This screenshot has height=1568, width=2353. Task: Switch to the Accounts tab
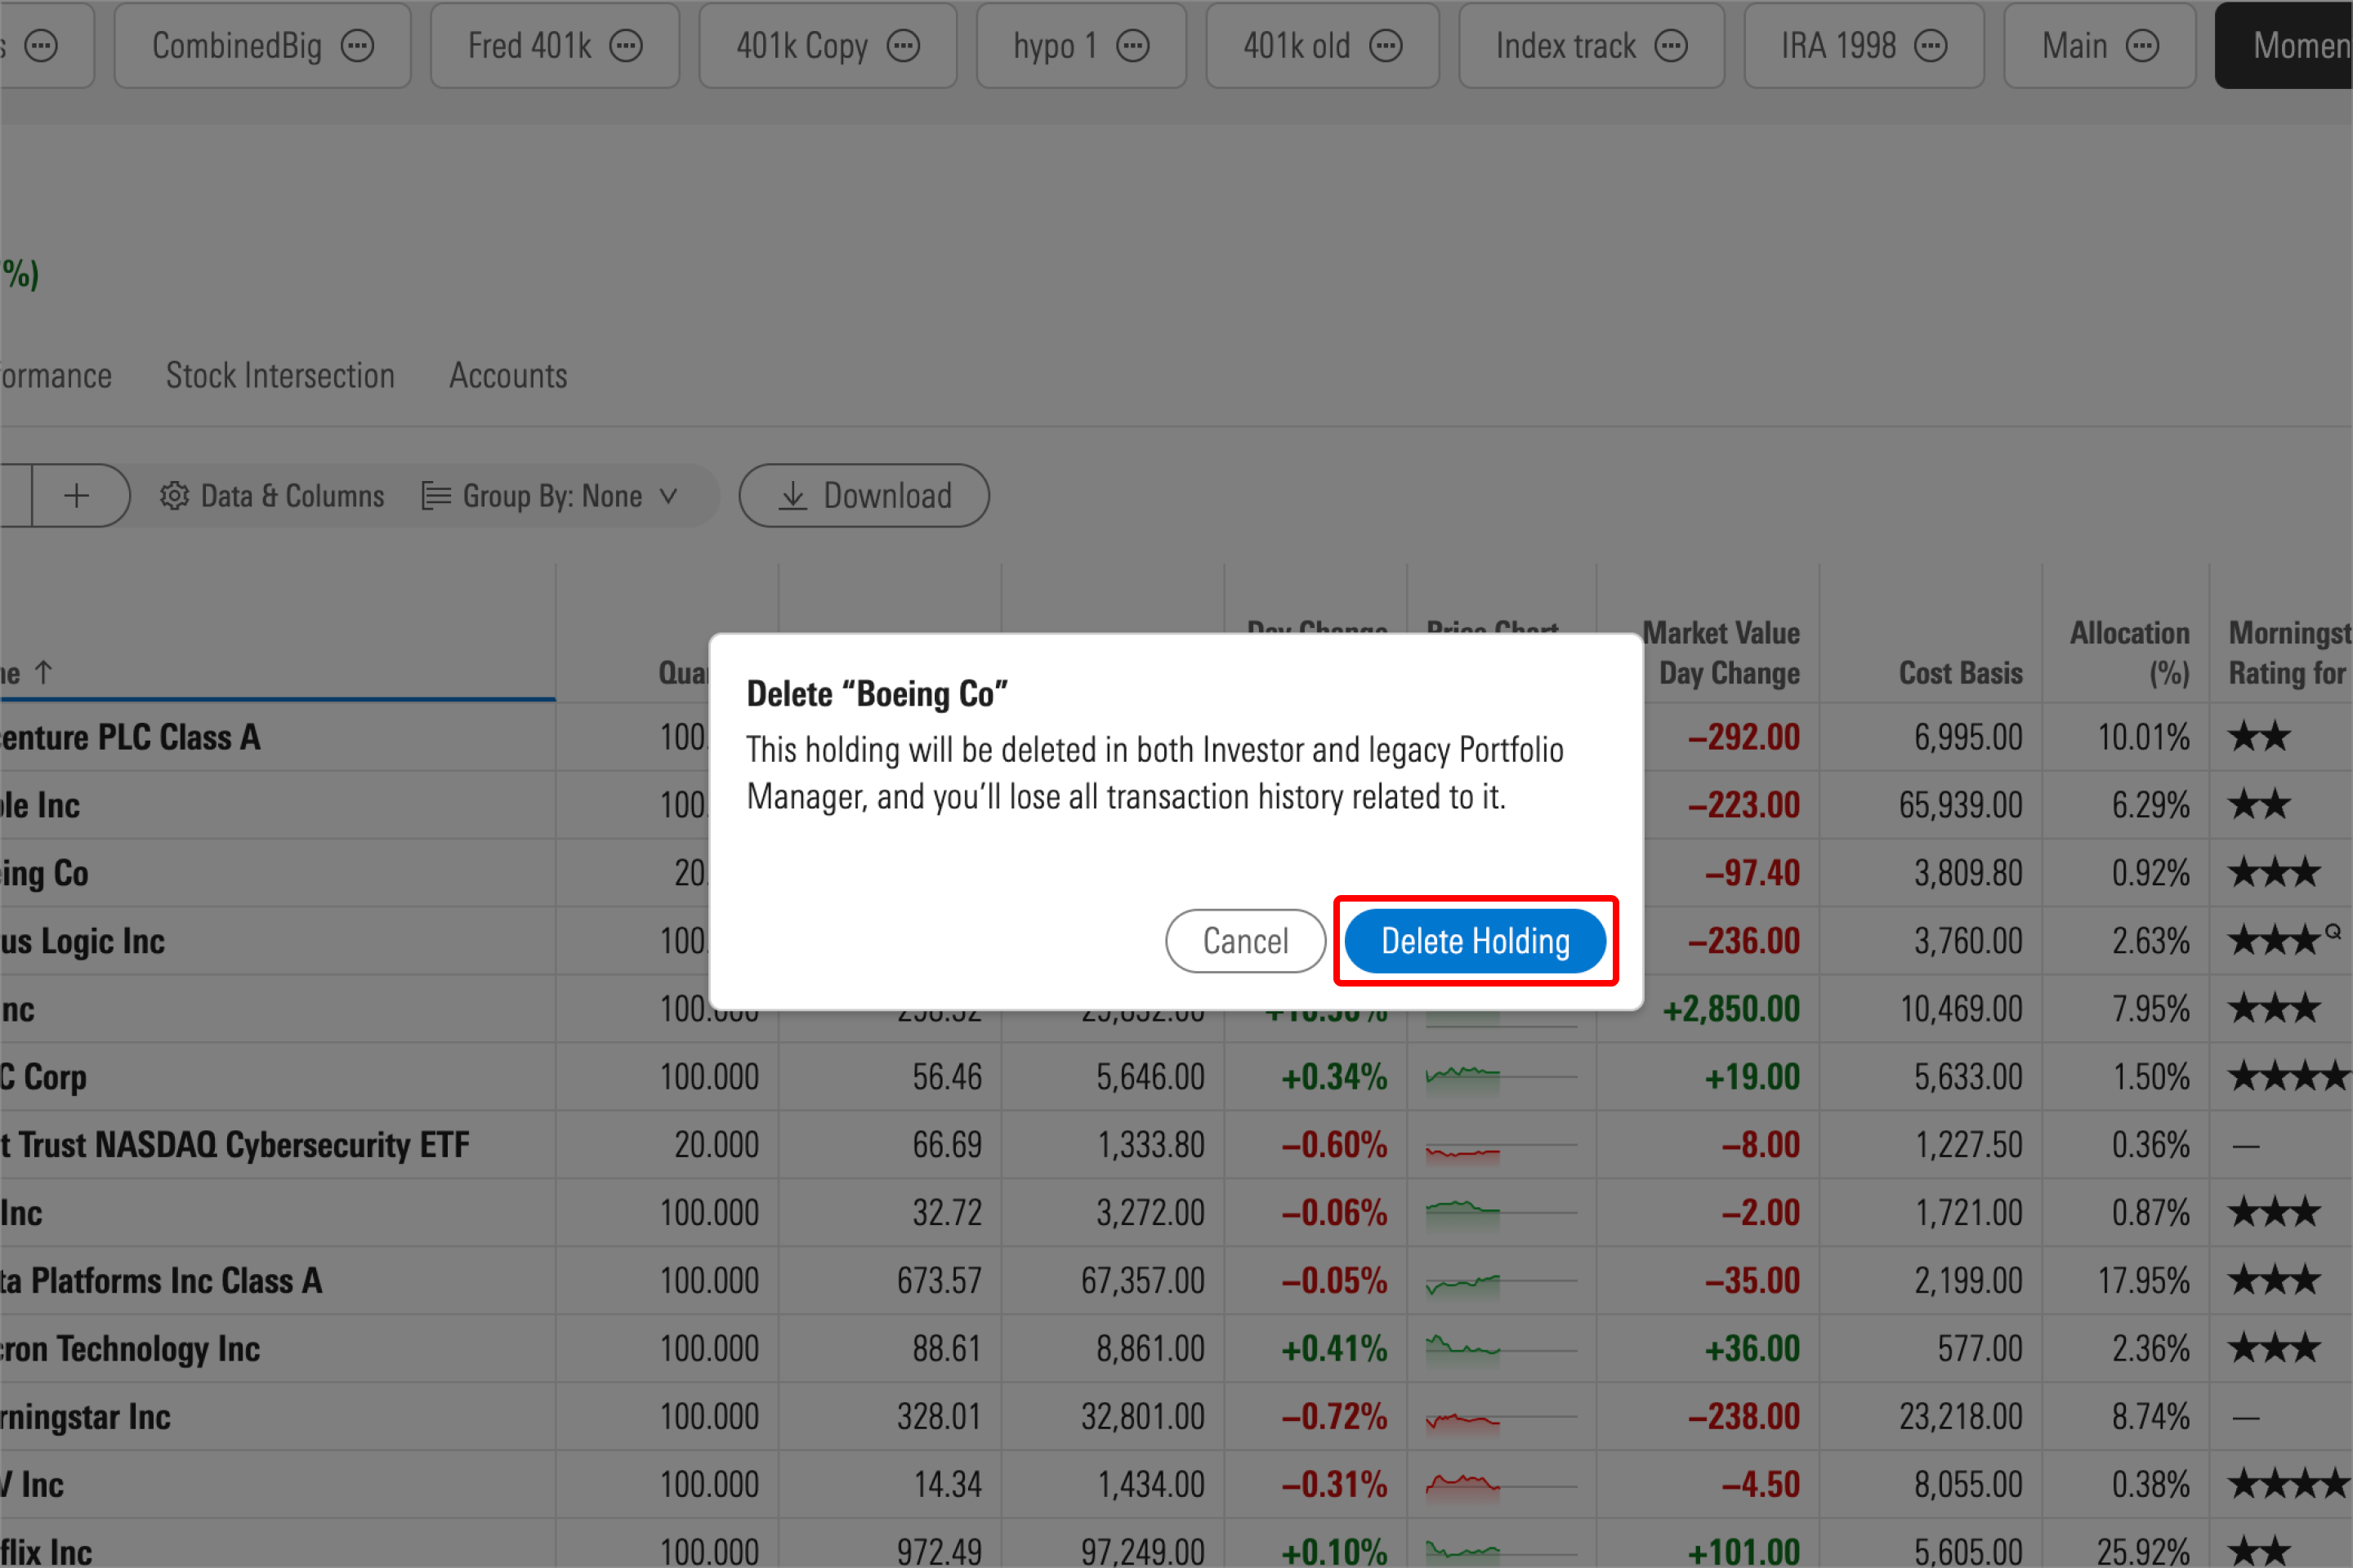(508, 376)
